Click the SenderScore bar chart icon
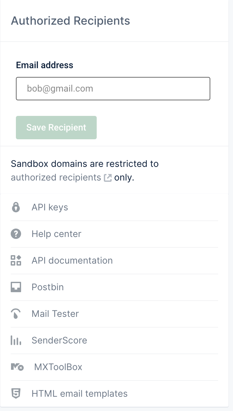The height and width of the screenshot is (411, 233). point(16,340)
